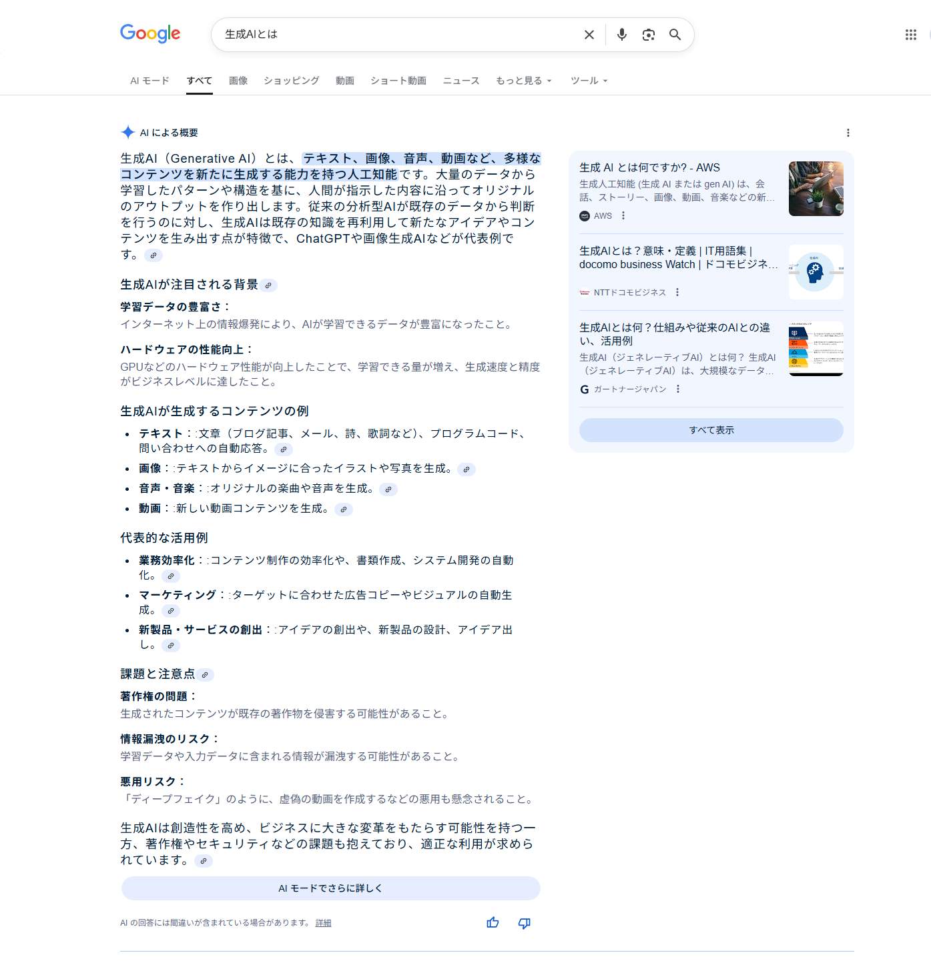
Task: Open 生成 AI とは何ですか? - AWS result
Action: click(x=649, y=167)
